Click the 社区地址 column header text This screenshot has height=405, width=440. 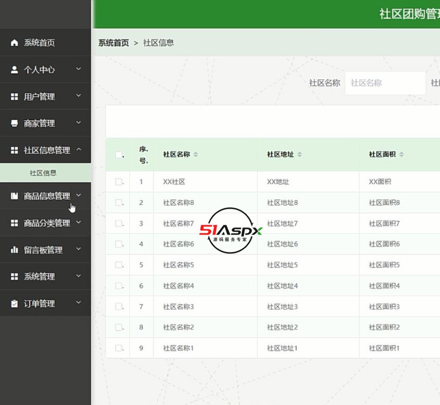pos(280,154)
